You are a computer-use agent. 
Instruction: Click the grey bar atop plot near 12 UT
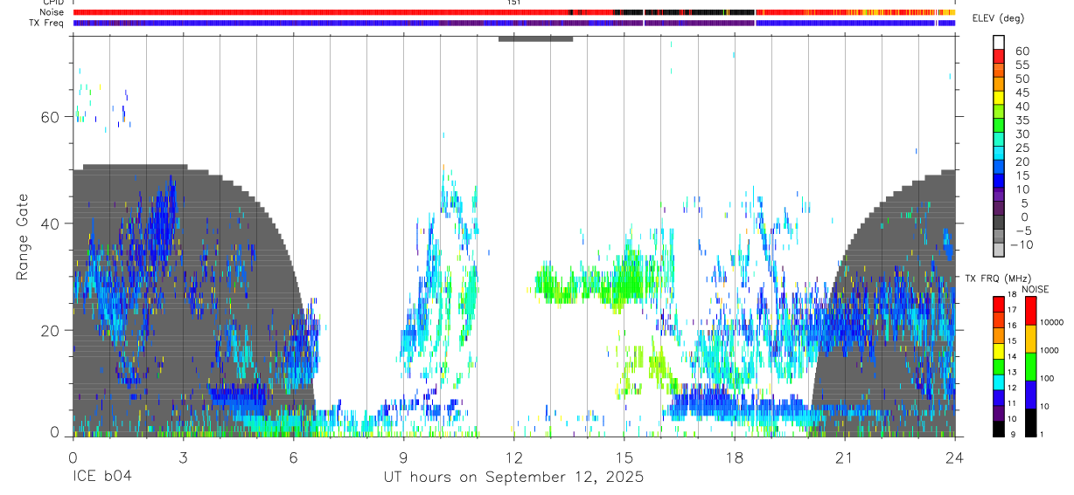tap(535, 38)
